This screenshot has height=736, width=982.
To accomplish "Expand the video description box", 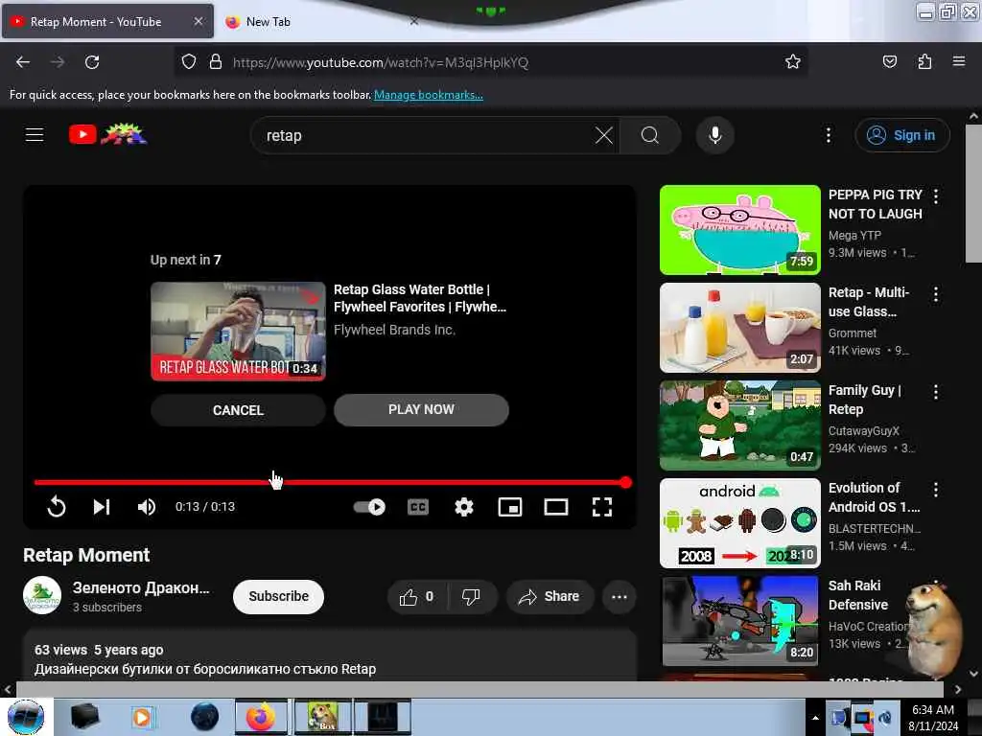I will [x=330, y=655].
